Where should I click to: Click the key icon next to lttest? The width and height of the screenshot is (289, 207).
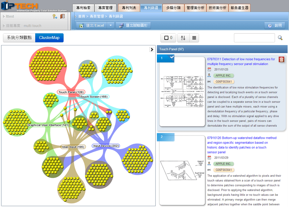tap(55, 16)
